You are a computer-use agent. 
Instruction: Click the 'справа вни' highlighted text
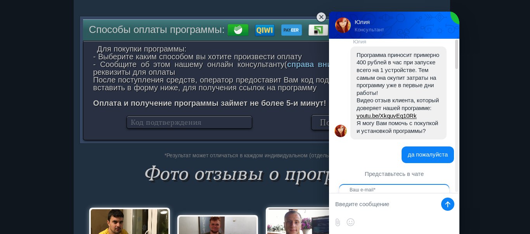[308, 65]
